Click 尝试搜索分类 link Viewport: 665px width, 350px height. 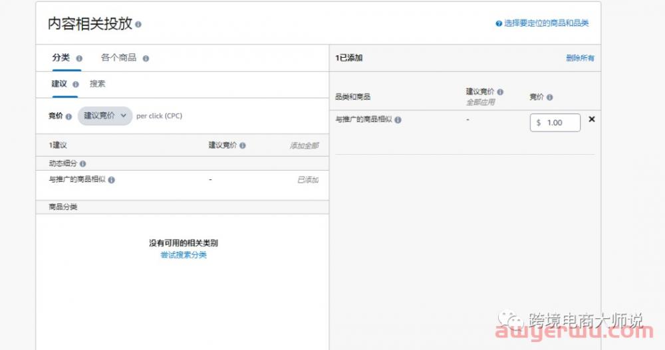pos(184,254)
